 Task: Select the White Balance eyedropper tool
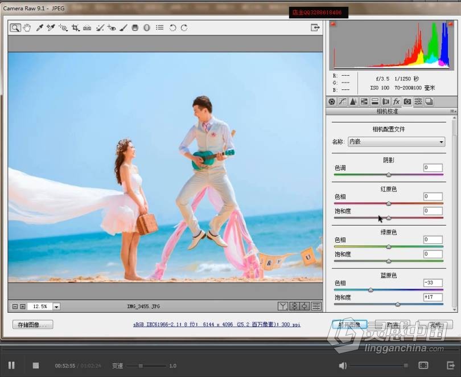tap(39, 28)
